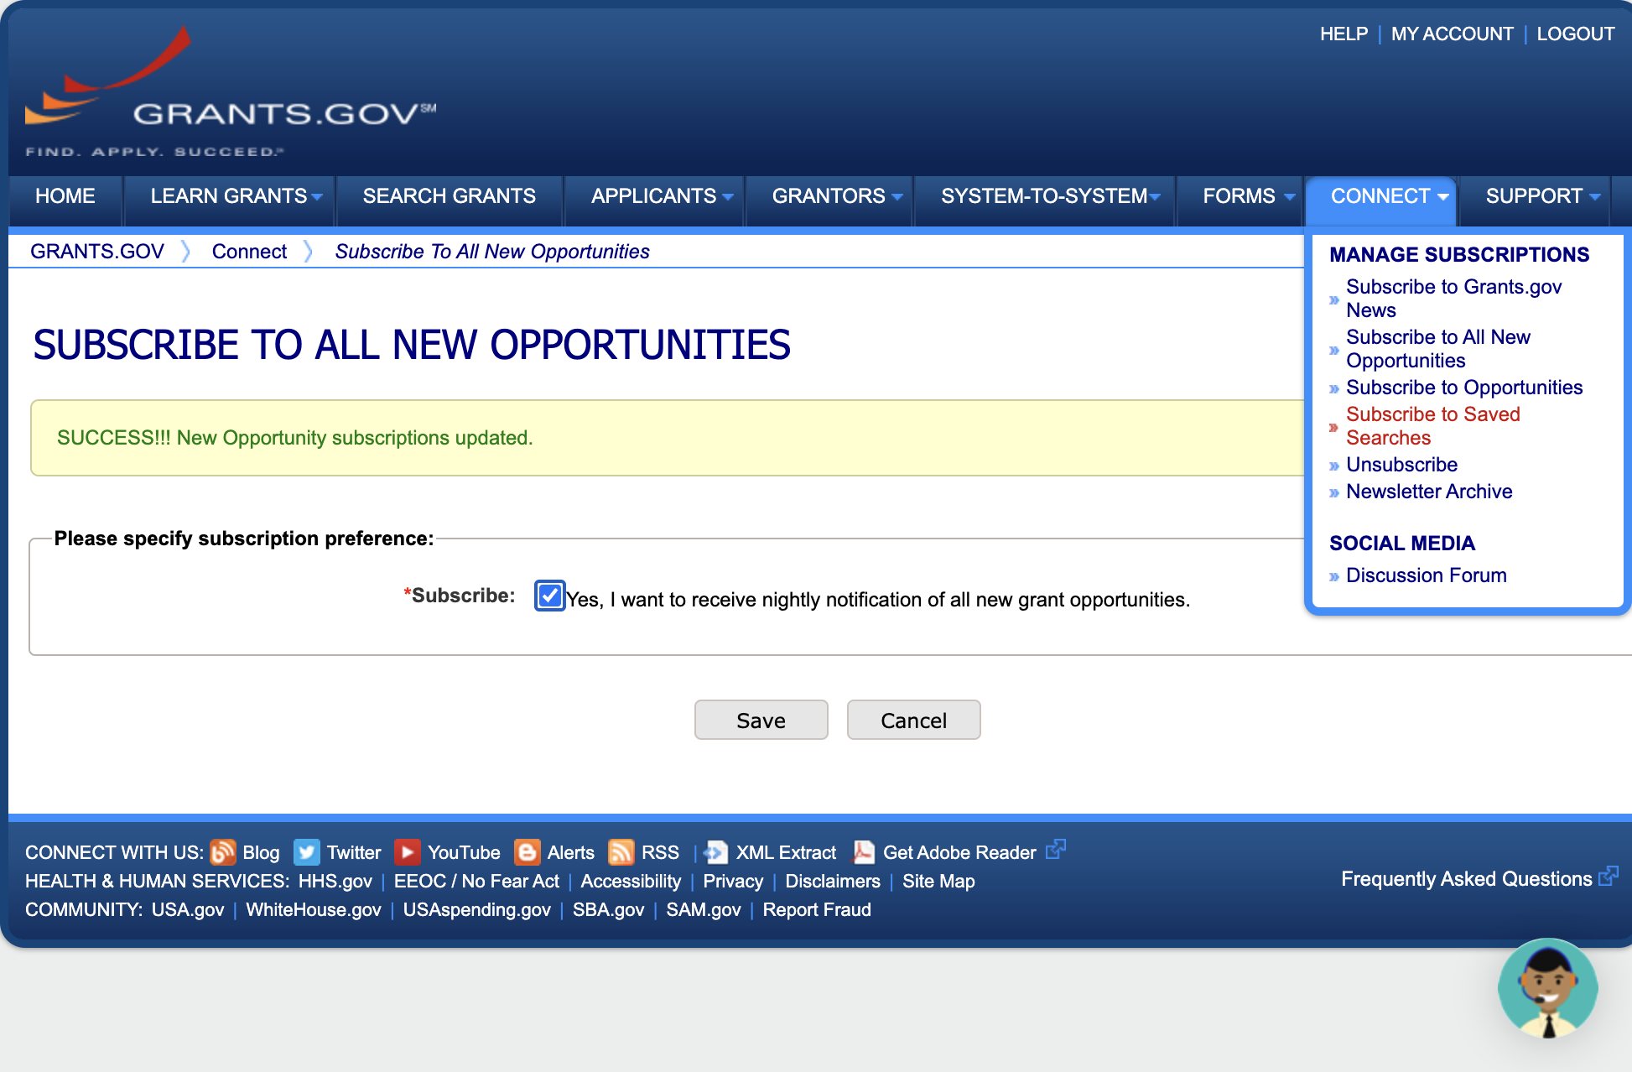Open the Search Grants tab
Screen dimensions: 1632x1072
coord(450,196)
